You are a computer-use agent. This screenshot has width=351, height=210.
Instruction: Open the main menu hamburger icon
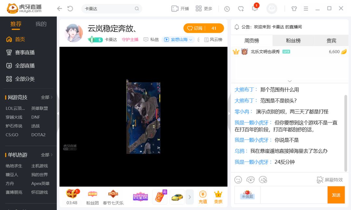click(306, 9)
